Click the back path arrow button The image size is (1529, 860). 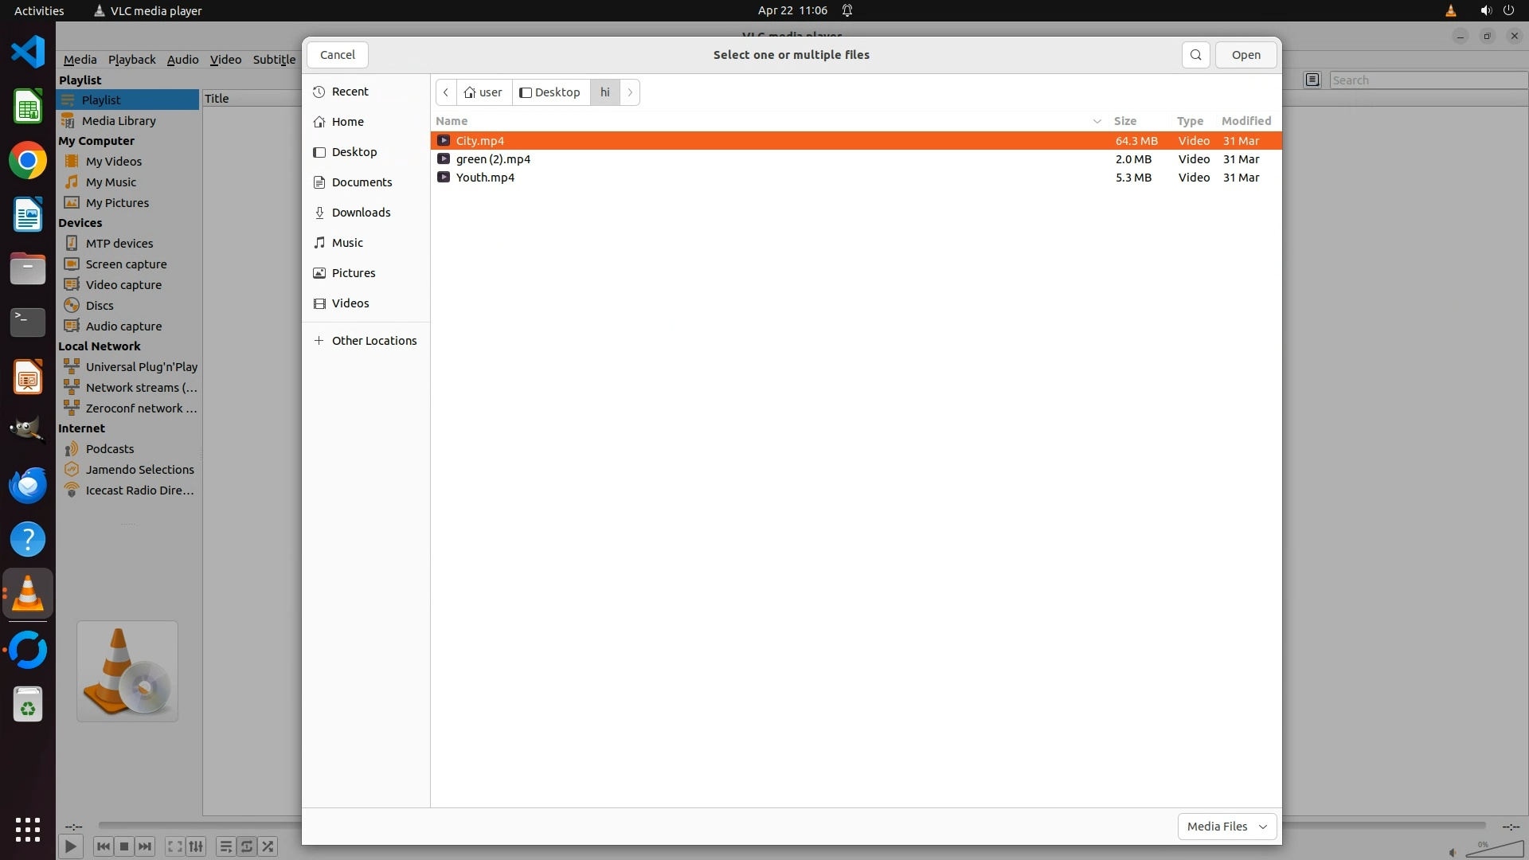(x=446, y=92)
